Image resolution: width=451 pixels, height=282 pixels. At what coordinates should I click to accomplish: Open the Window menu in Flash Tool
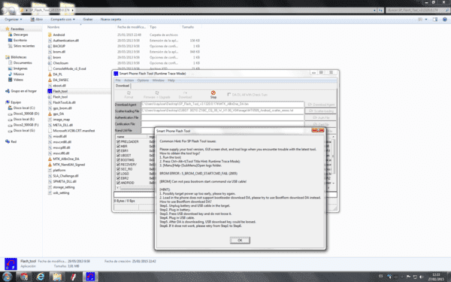click(158, 80)
